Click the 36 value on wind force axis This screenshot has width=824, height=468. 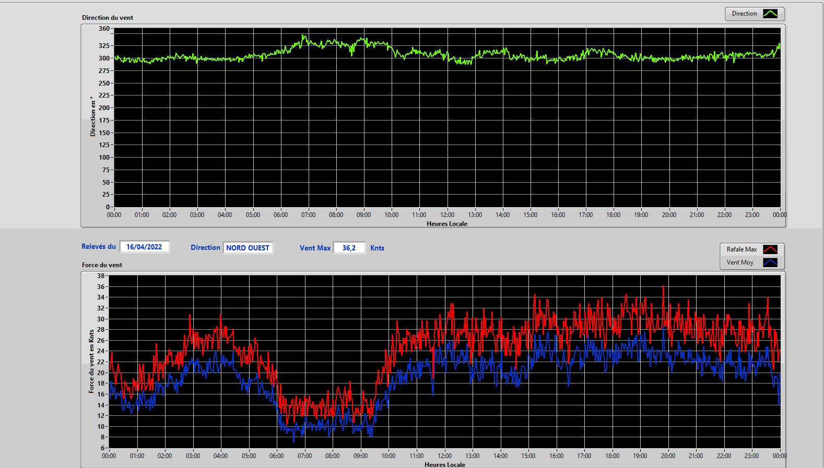[x=101, y=287]
